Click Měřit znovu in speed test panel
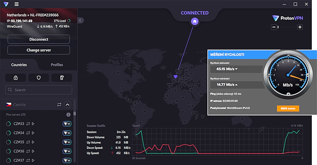 click(x=288, y=109)
